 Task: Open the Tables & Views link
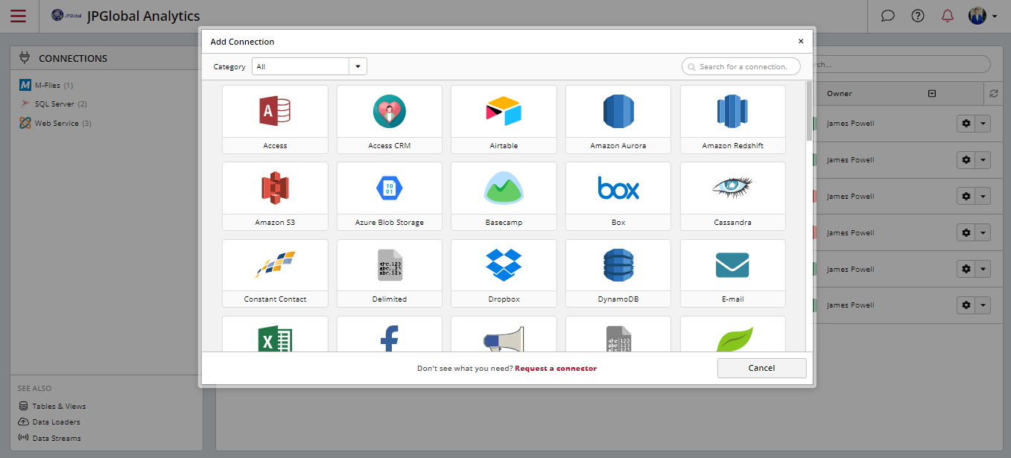(52, 407)
